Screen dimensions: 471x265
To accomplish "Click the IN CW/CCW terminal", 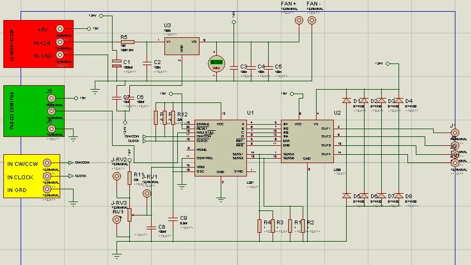I will coord(47,163).
